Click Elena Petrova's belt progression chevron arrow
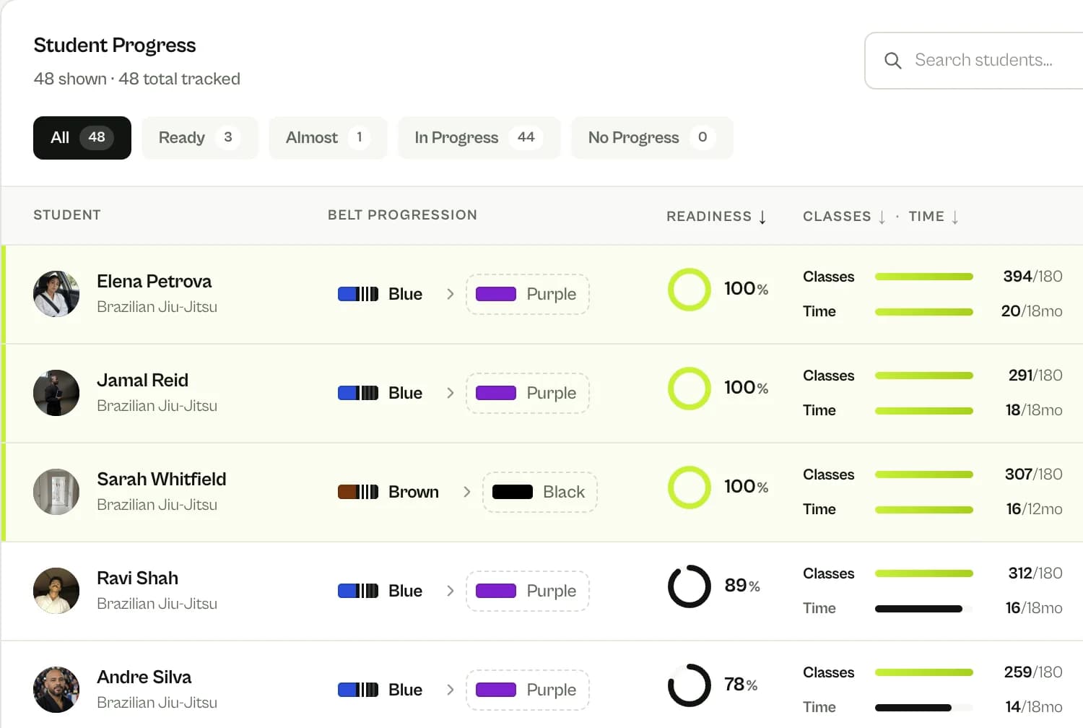1083x728 pixels. point(451,294)
